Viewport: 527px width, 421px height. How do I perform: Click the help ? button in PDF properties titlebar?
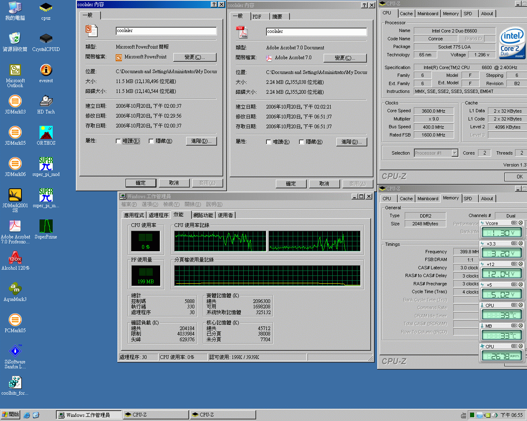pos(364,5)
